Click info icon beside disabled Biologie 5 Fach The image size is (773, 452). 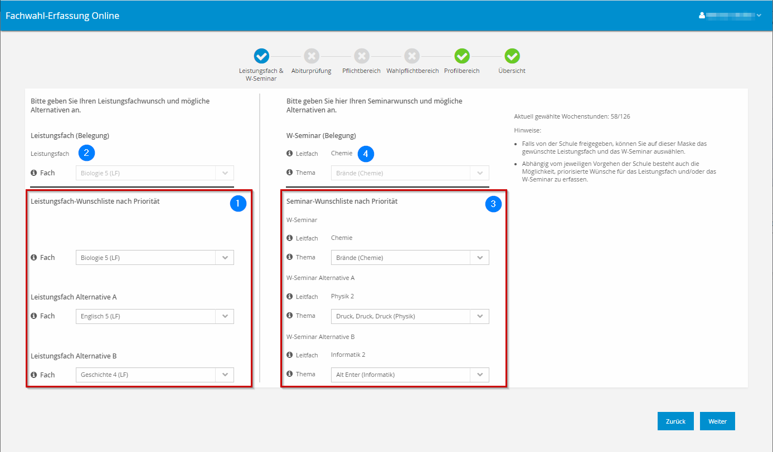(x=34, y=173)
